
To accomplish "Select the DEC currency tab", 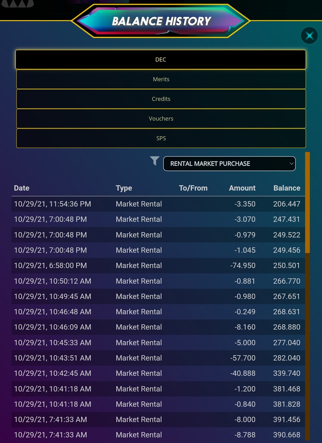I will (x=161, y=59).
